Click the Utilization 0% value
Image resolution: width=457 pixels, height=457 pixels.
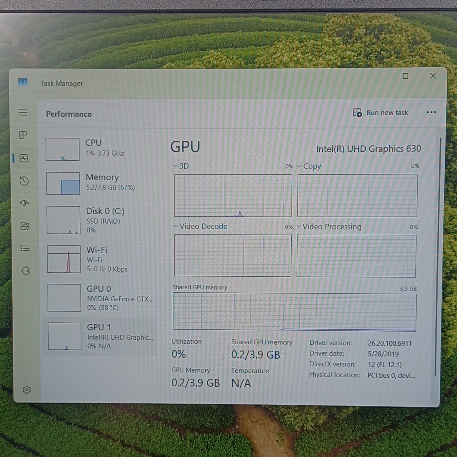pyautogui.click(x=179, y=354)
